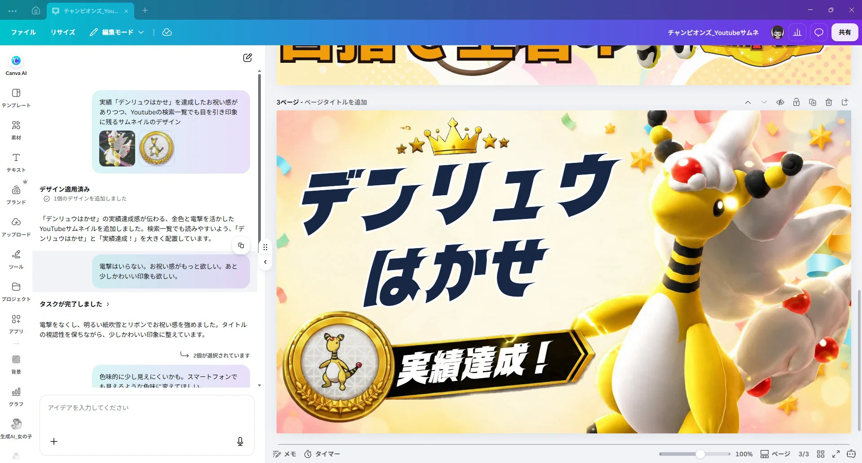This screenshot has width=862, height=463.
Task: Open the 素材 elements panel
Action: [x=16, y=130]
